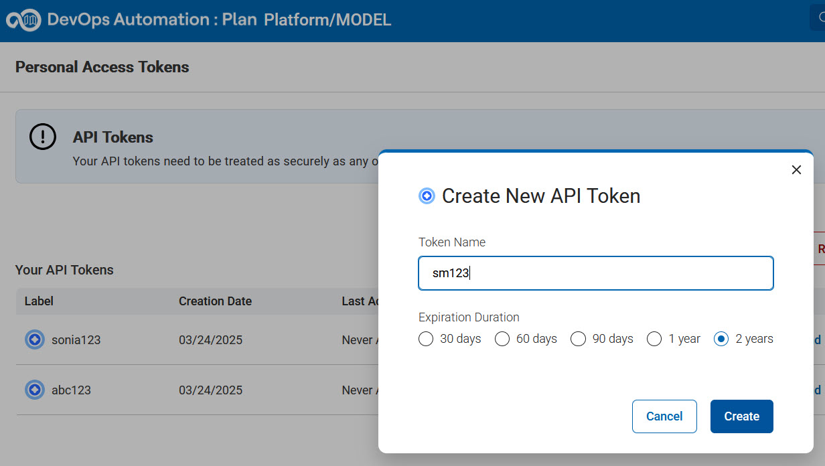The width and height of the screenshot is (825, 466).
Task: Set expiration duration to 1 year
Action: click(x=654, y=339)
